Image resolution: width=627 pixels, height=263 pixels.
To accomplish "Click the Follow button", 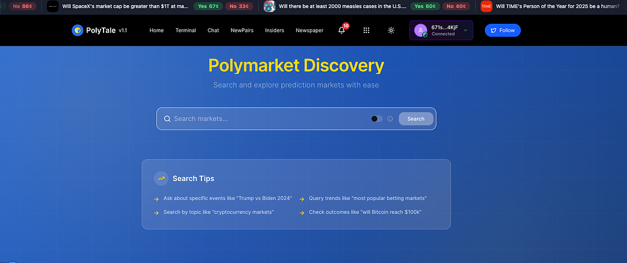I will tap(503, 31).
